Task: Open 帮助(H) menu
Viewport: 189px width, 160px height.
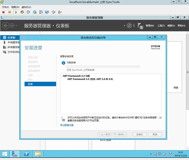Action: (181, 26)
